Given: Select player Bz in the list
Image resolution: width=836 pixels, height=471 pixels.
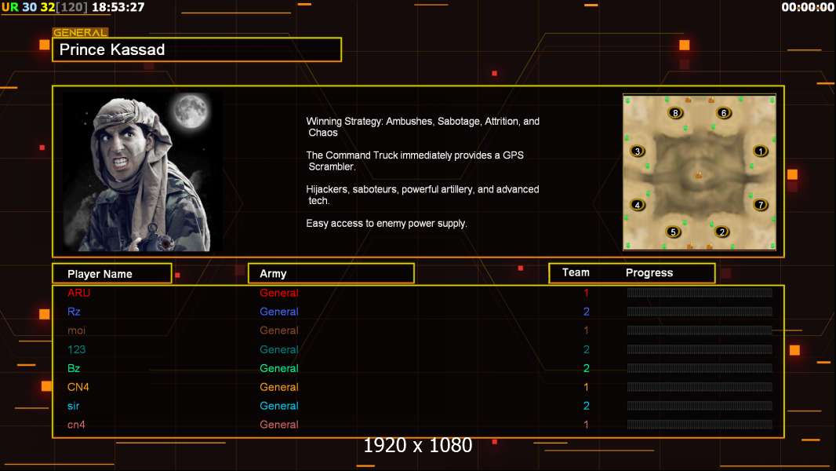Looking at the screenshot, I should 74,368.
